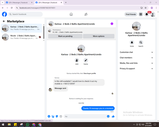The width and height of the screenshot is (159, 127).
Task: Click the Name pencil edit icon
Action: (86, 60)
